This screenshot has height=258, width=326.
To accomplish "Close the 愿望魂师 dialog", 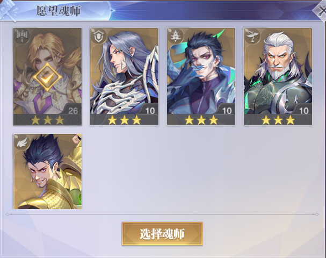I will point(321,11).
